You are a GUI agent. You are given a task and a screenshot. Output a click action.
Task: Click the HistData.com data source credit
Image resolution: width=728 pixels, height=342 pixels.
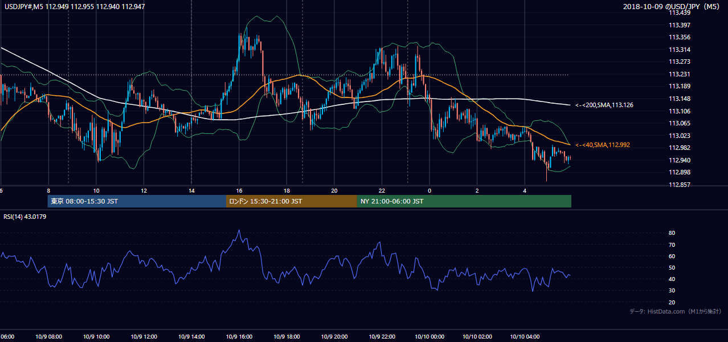(676, 311)
